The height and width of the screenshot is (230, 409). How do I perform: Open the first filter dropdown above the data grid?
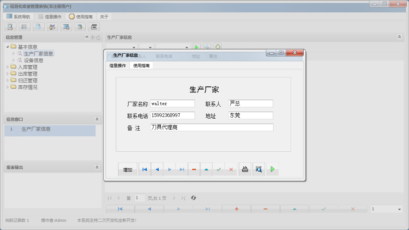(123, 46)
